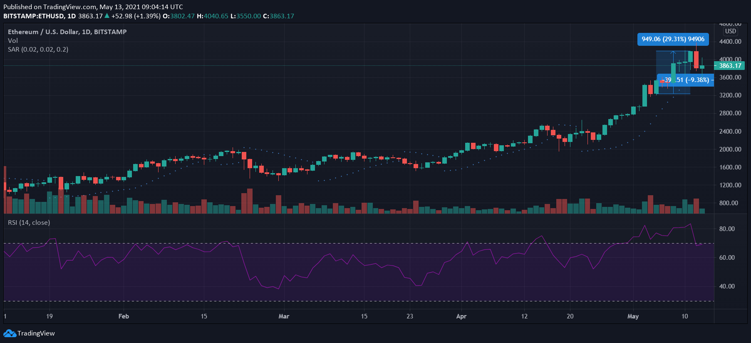751x343 pixels.
Task: Click the SAR (0.02, 0.02, 0.2) indicator label
Action: point(38,50)
